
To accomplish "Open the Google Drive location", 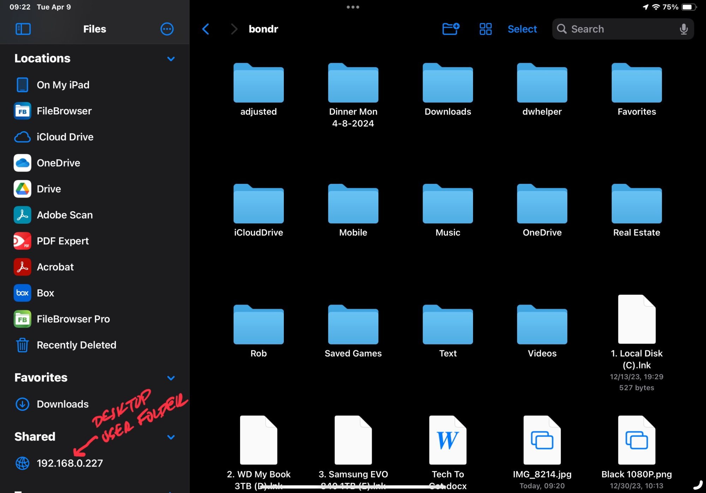I will click(48, 189).
